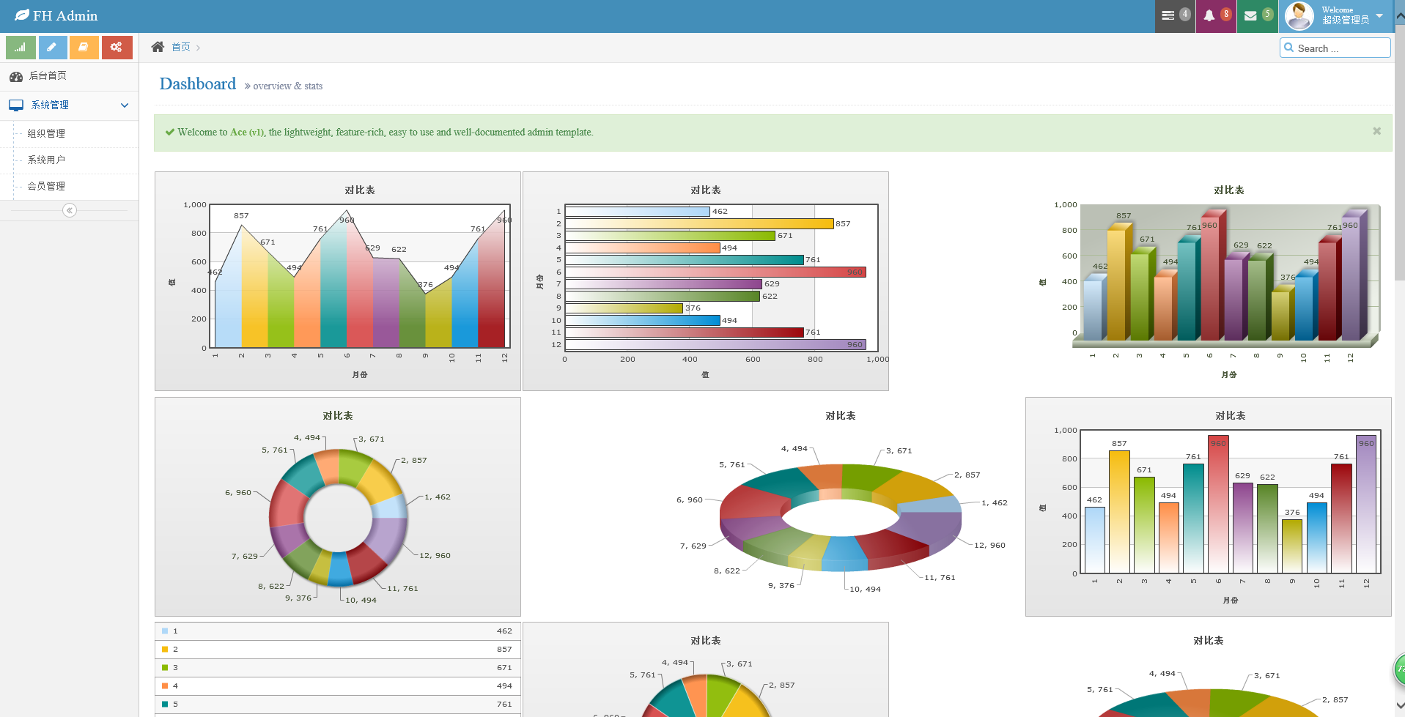Viewport: 1405px width, 717px height.
Task: Click the blue pencil shortcut button
Action: click(52, 48)
